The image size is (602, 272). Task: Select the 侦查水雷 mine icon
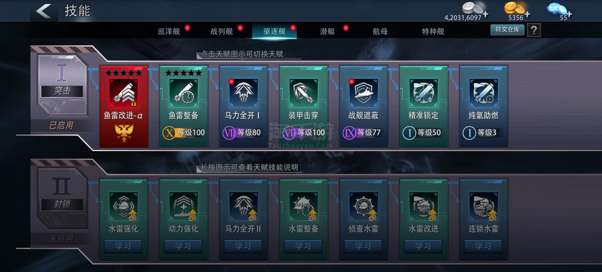363,206
